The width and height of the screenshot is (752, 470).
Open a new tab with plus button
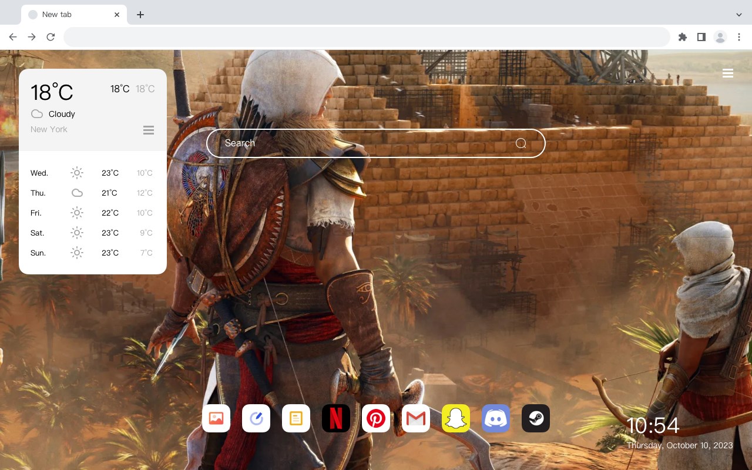[140, 15]
